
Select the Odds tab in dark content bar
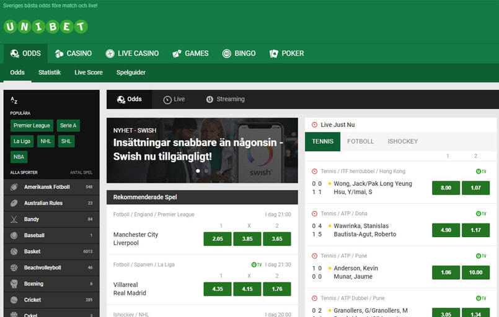coord(129,99)
